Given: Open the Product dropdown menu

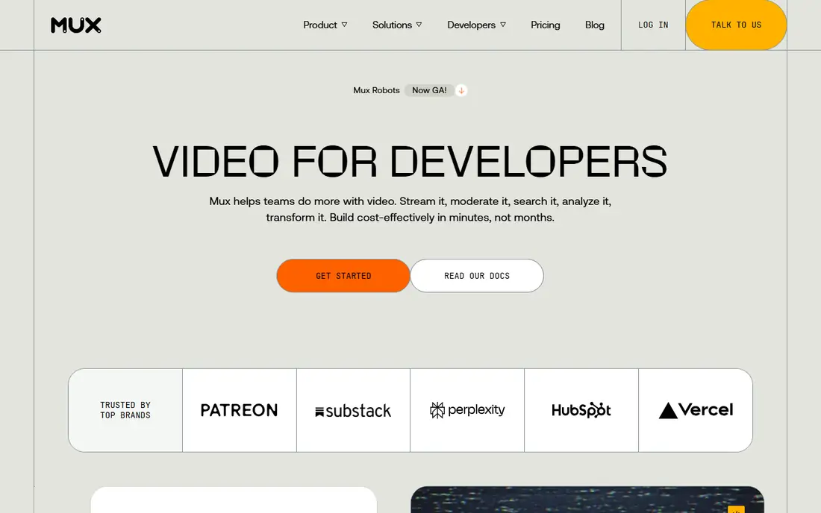Looking at the screenshot, I should [325, 25].
